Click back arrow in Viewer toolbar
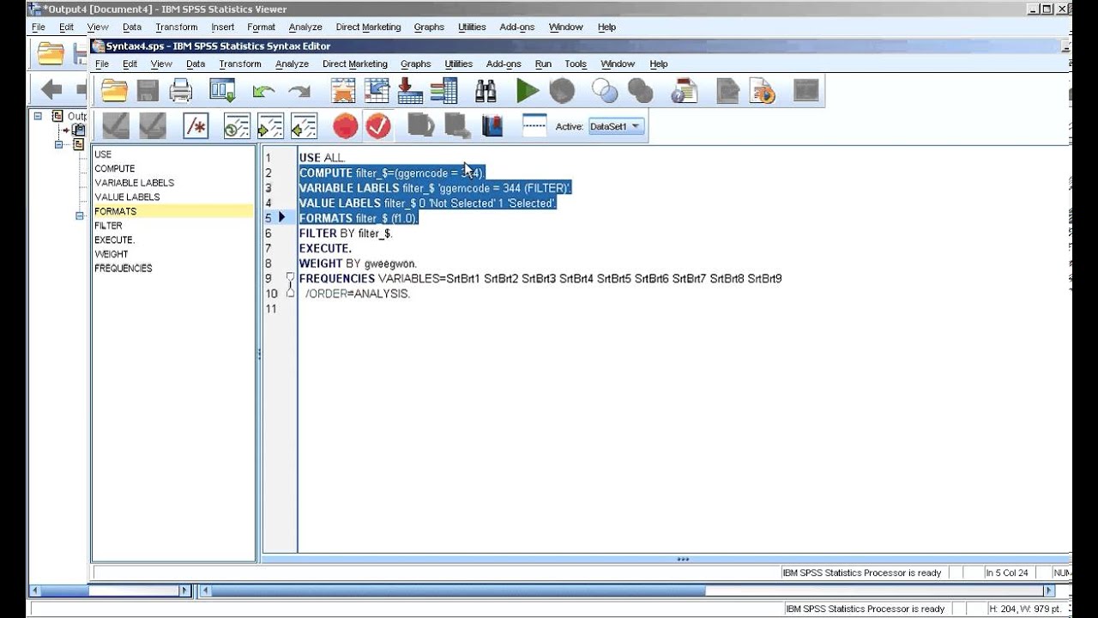 (51, 88)
